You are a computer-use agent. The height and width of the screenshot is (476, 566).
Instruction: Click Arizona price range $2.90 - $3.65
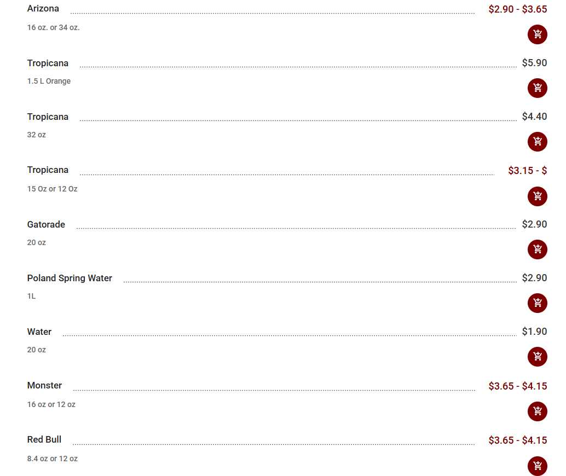517,9
